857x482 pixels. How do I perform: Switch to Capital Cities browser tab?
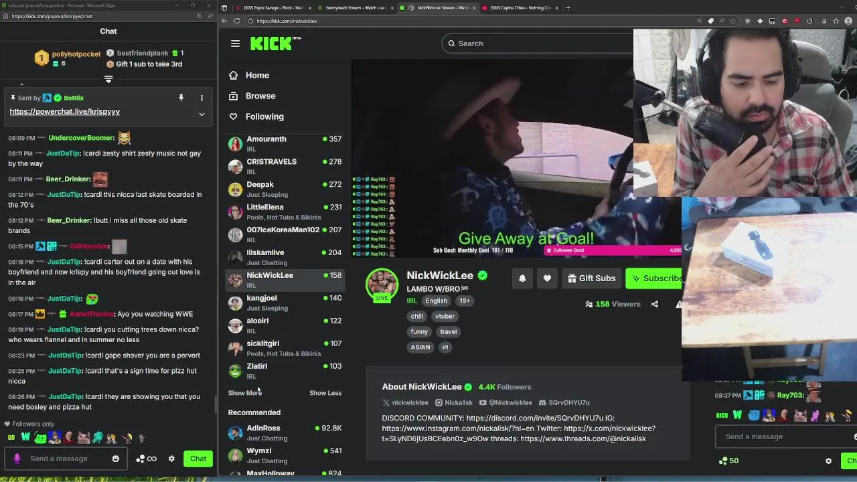pos(520,8)
